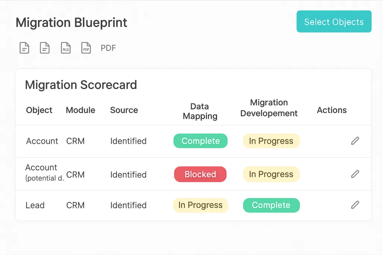382x255 pixels.
Task: Click the RLG file icon
Action: coord(66,48)
